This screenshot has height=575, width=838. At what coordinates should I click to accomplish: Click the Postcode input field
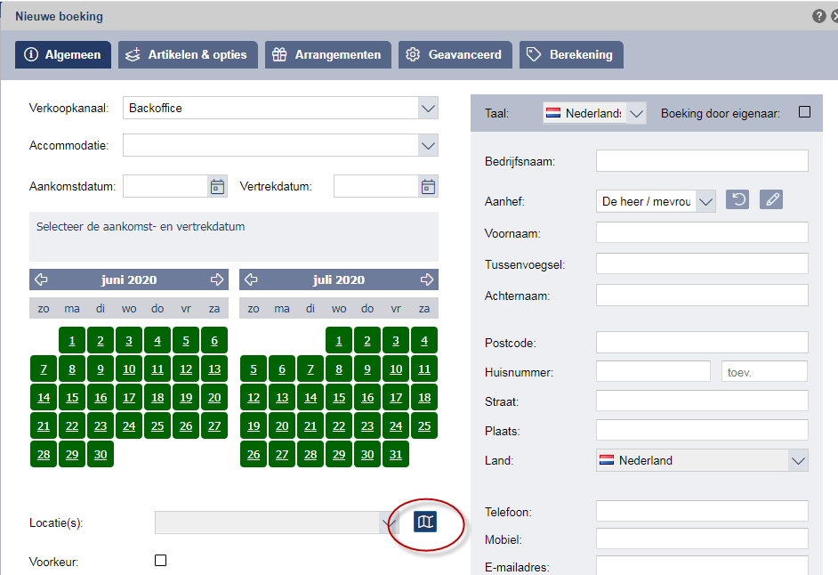point(702,343)
